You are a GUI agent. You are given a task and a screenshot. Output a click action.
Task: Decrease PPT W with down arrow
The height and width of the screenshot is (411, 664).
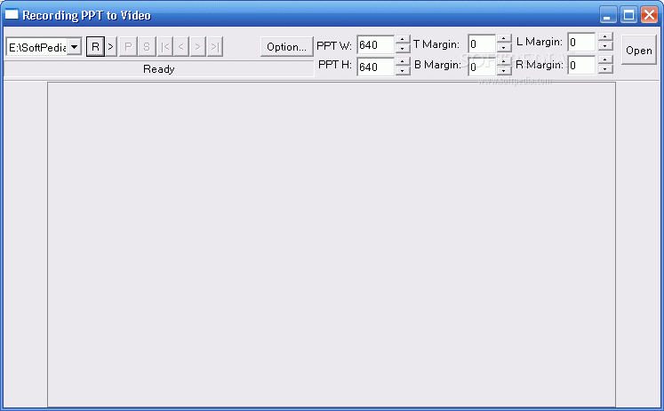(x=403, y=49)
